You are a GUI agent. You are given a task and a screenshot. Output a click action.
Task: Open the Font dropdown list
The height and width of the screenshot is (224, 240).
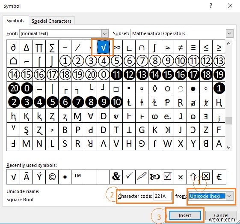click(x=105, y=33)
